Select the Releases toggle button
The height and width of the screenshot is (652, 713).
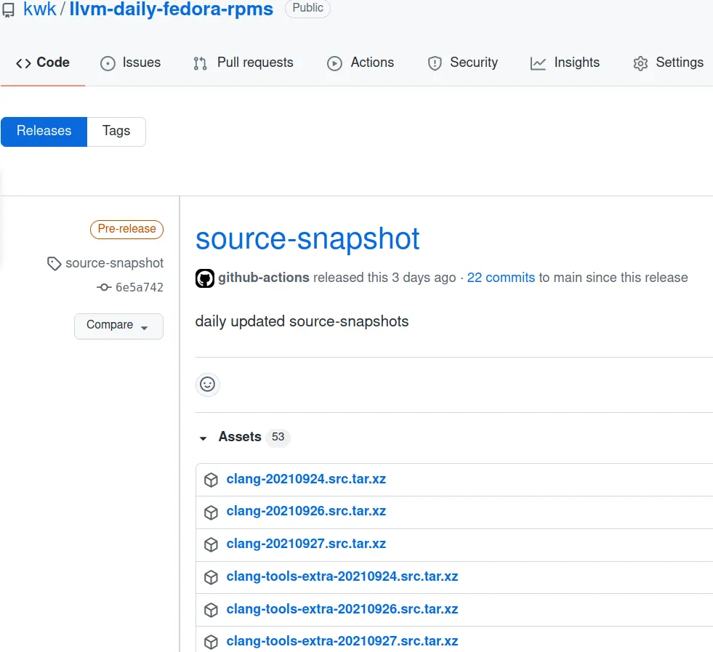click(x=44, y=132)
